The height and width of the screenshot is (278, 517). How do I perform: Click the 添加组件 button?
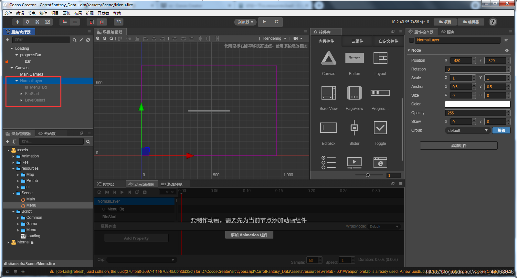459,145
